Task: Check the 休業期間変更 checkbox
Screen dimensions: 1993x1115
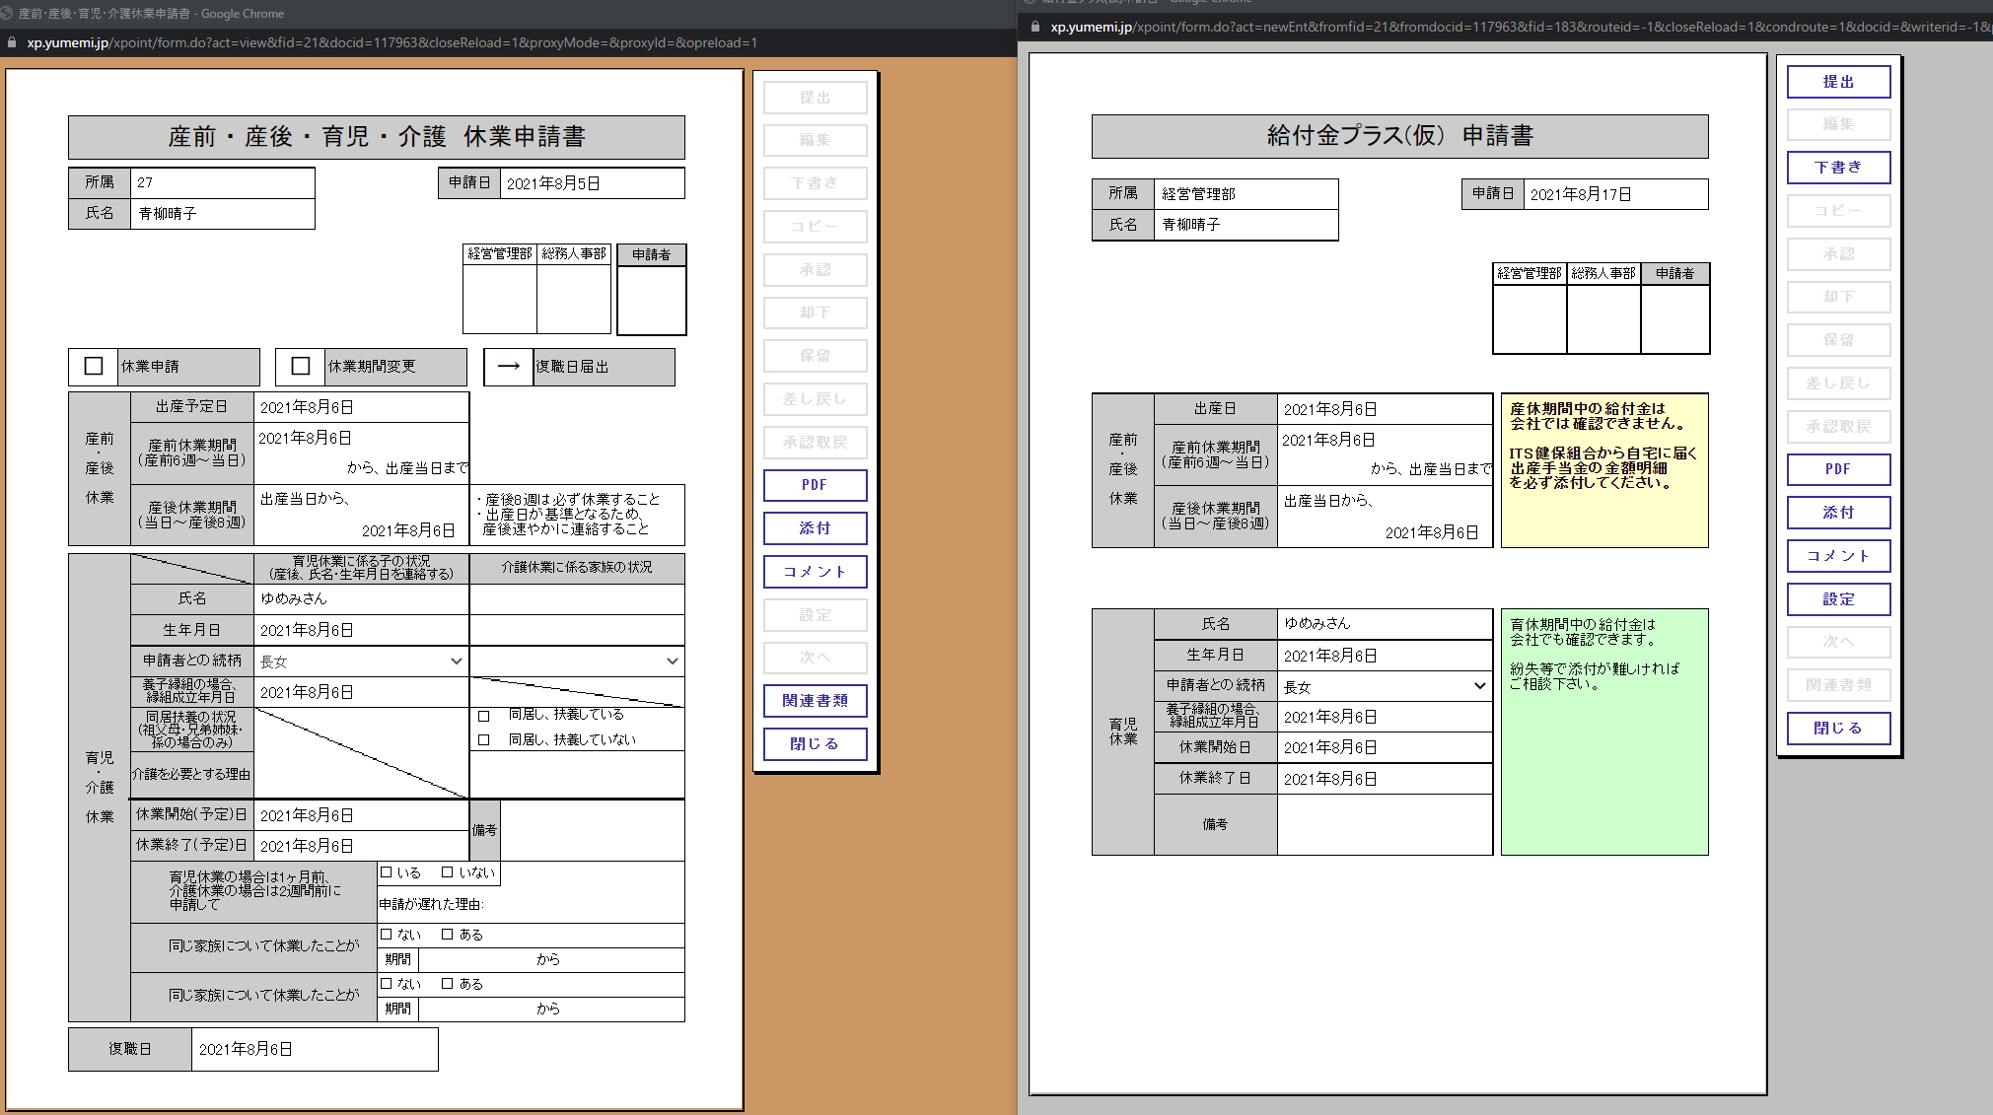Action: coord(301,366)
